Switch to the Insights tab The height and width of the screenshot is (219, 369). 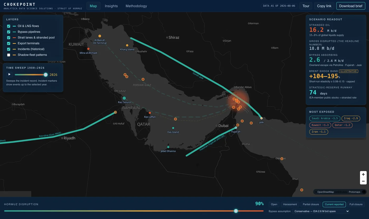tap(111, 6)
